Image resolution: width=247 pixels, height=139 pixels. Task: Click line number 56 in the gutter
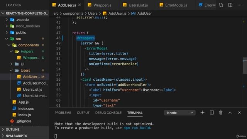pyautogui.click(x=58, y=80)
